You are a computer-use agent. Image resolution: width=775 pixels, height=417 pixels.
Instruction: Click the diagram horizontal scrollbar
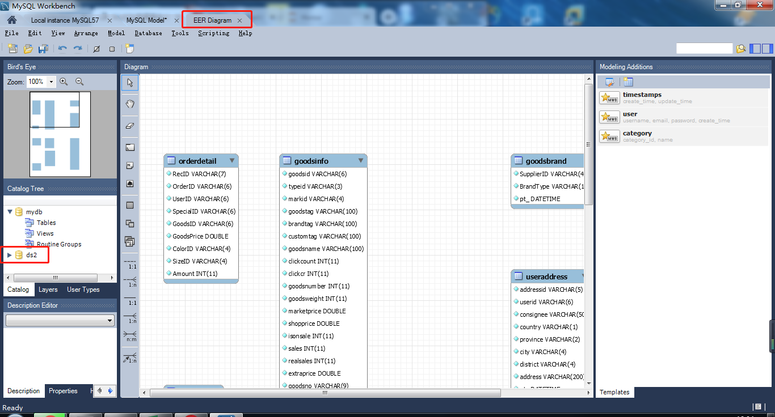coord(325,392)
